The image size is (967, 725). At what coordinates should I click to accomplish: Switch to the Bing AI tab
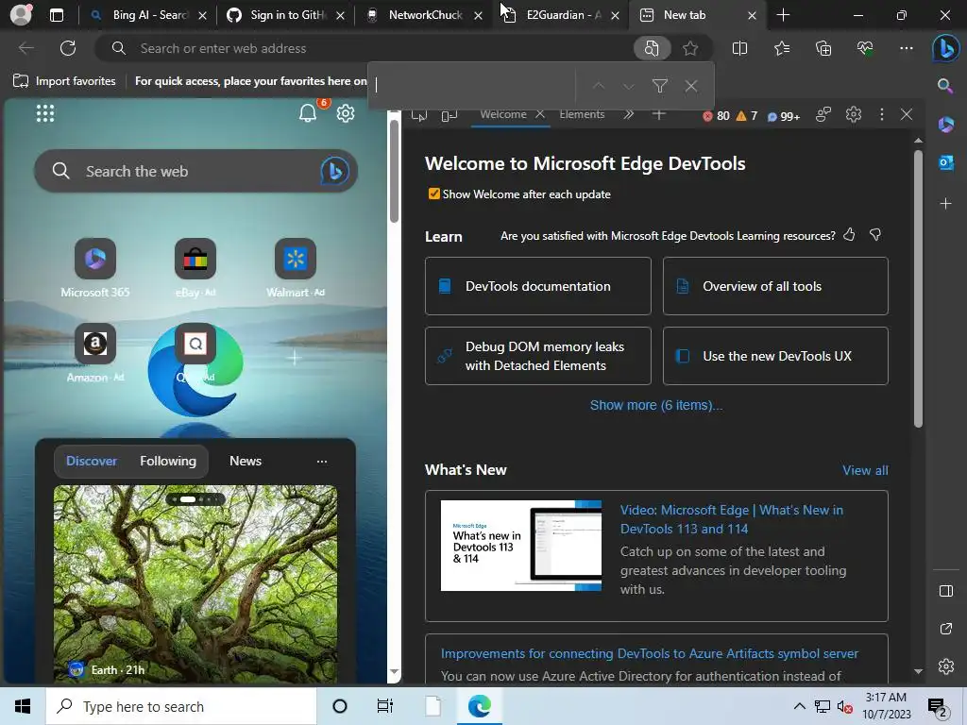click(150, 15)
